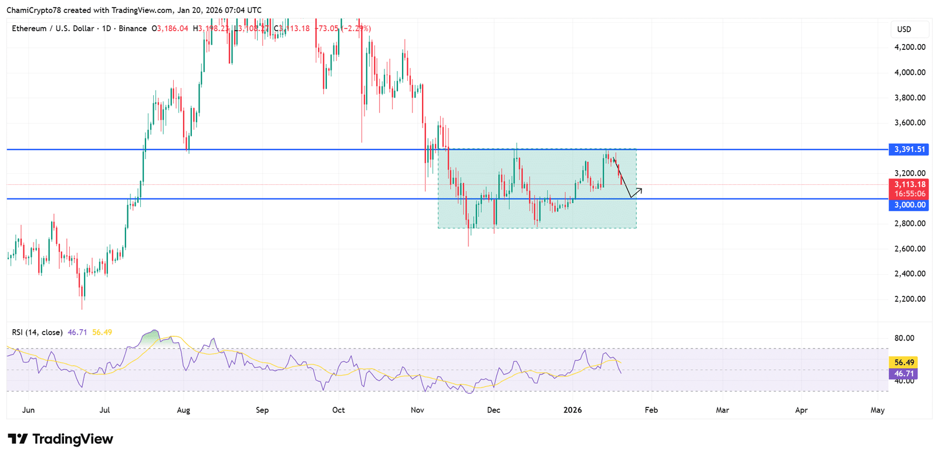The height and width of the screenshot is (459, 939).
Task: Click the 2026 marker on time axis
Action: click(572, 410)
